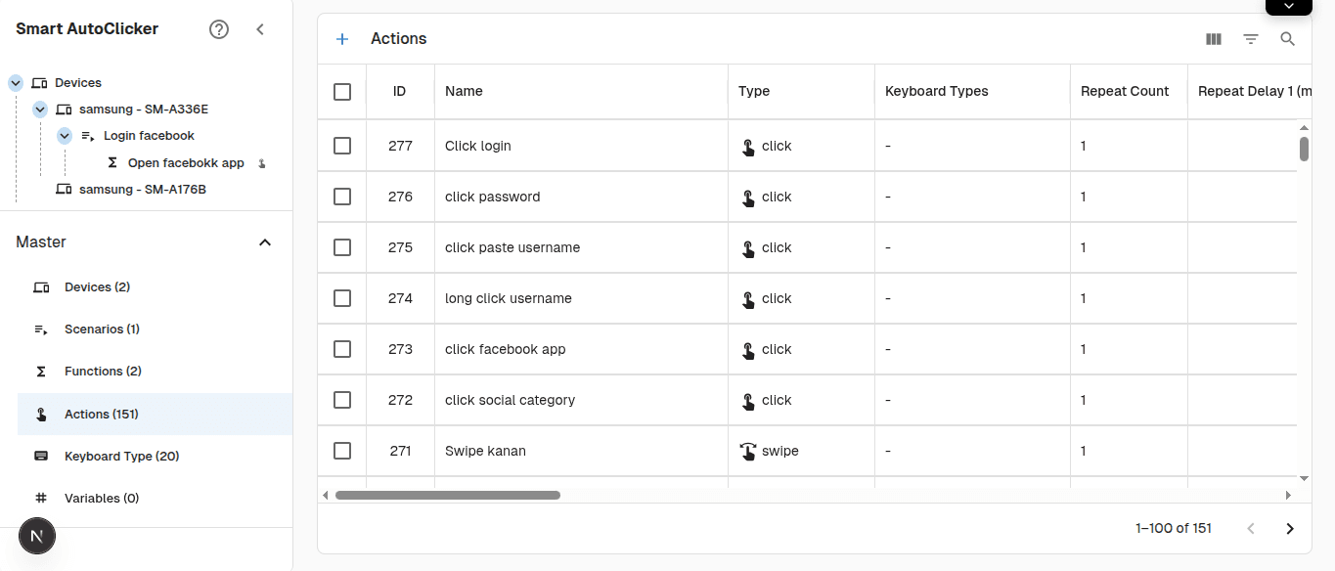Collapse the Login facebook scenario node
Screen dimensions: 1335x571
65,136
